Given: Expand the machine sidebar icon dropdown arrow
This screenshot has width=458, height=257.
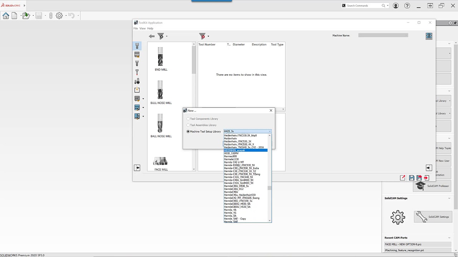Looking at the screenshot, I should [x=143, y=99].
